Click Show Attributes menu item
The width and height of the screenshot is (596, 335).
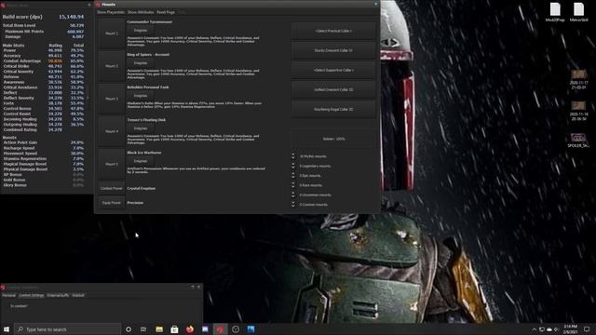[x=141, y=12]
